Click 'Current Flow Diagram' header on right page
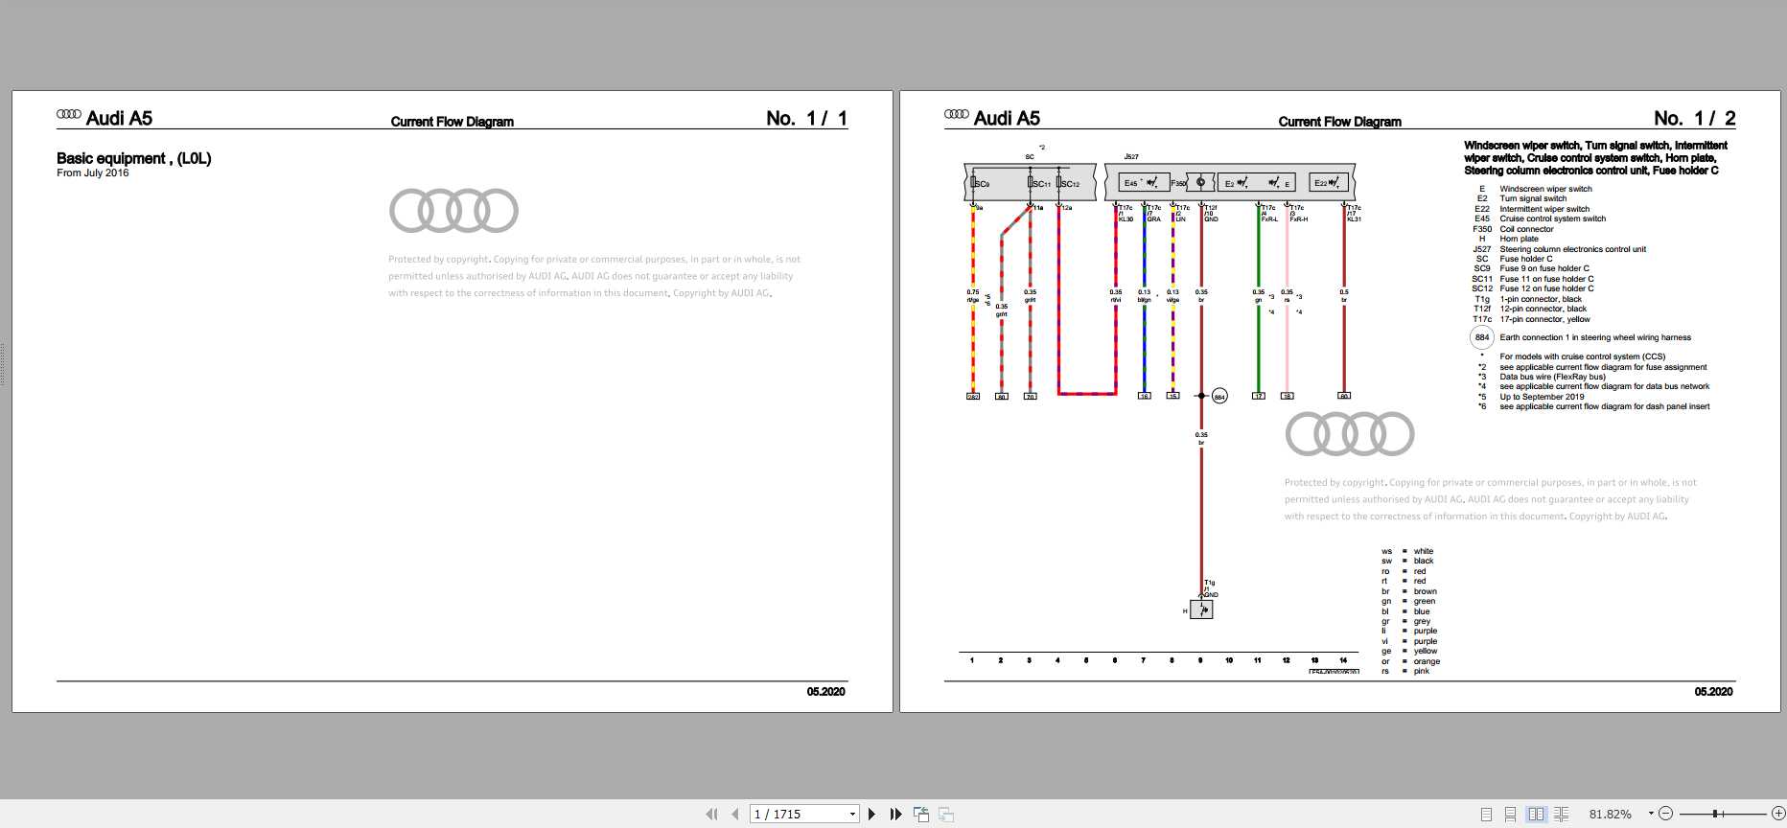Viewport: 1787px width, 828px height. pos(1339,122)
